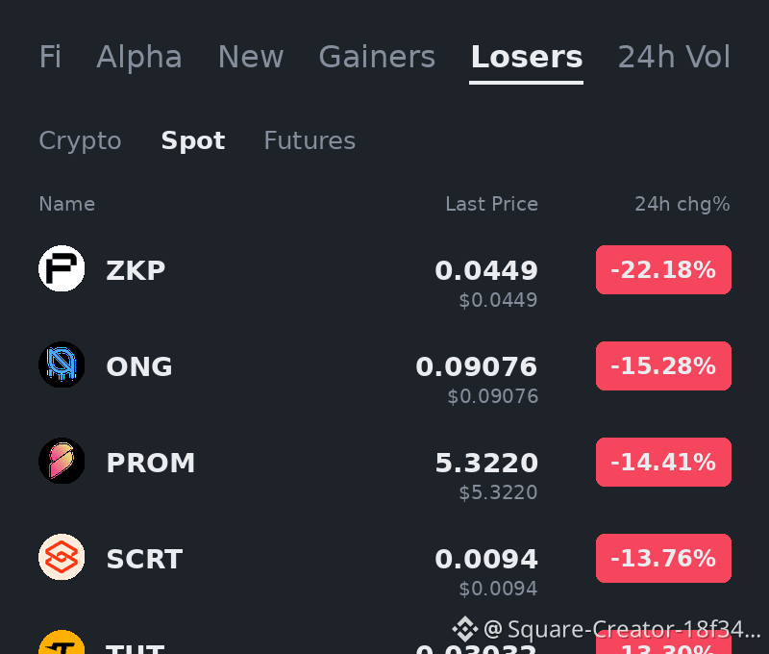Tap the ONG token logo icon
Screen dimensions: 769x654
click(62, 365)
